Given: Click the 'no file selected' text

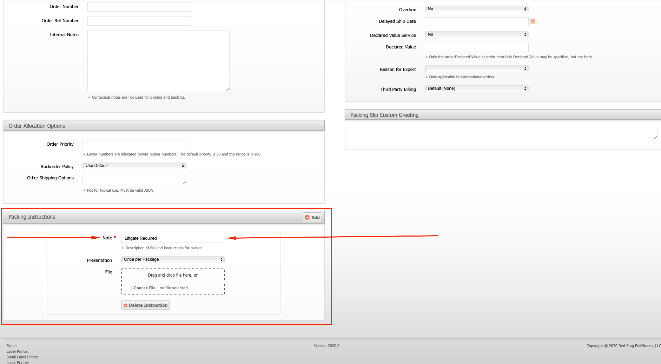Looking at the screenshot, I should [174, 288].
